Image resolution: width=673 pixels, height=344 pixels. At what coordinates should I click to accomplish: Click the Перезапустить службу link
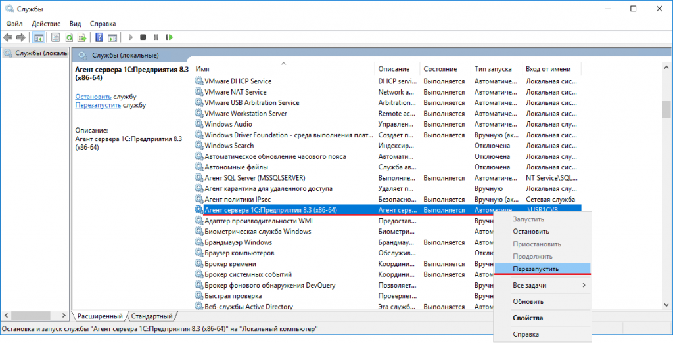coord(98,105)
